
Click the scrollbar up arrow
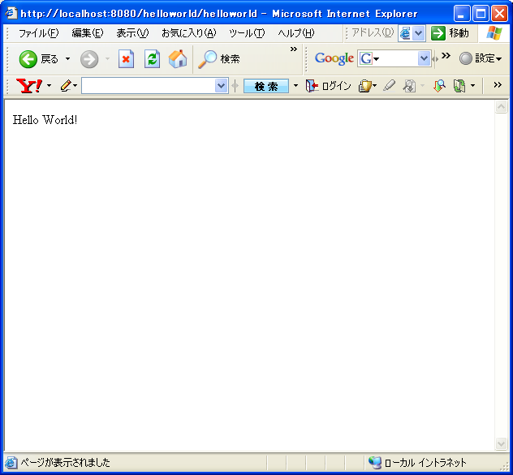pyautogui.click(x=501, y=106)
